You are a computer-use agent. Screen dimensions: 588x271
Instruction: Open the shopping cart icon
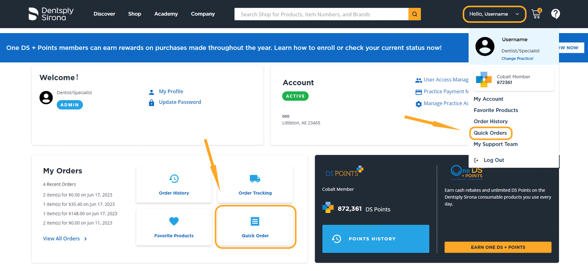[x=536, y=14]
